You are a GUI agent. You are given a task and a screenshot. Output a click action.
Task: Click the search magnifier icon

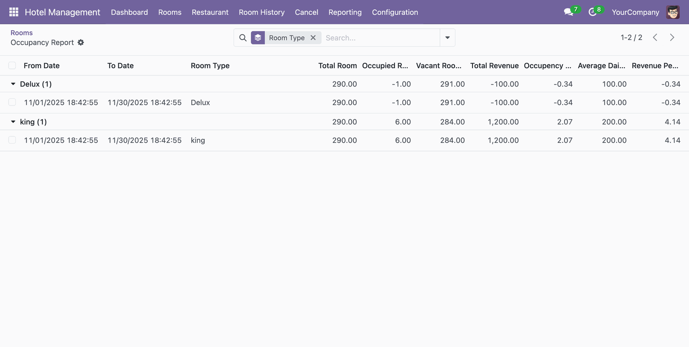243,38
